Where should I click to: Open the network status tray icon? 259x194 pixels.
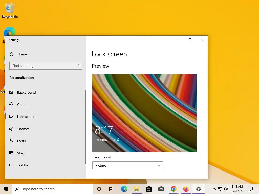tap(220, 189)
